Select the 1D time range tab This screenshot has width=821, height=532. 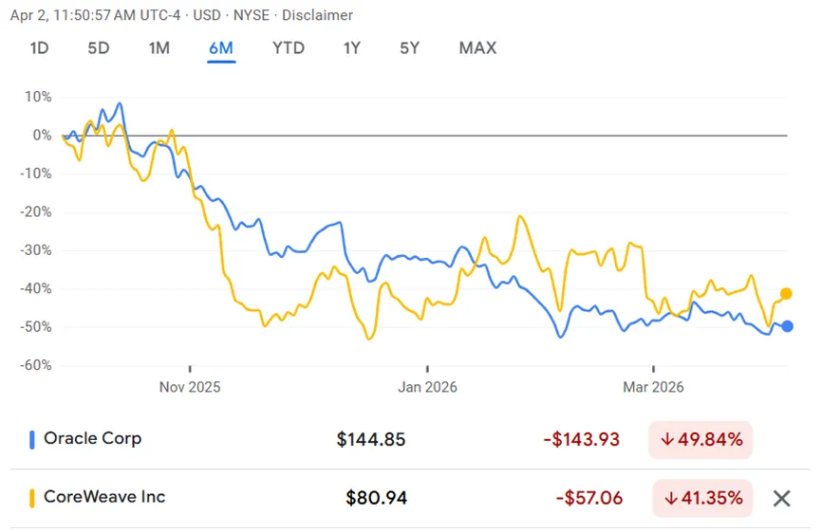(x=39, y=47)
